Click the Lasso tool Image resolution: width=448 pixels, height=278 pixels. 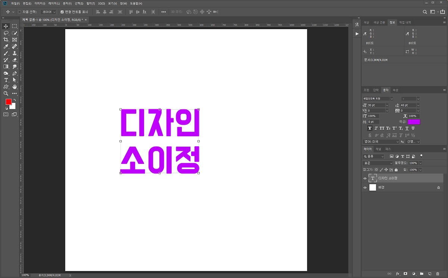point(6,33)
